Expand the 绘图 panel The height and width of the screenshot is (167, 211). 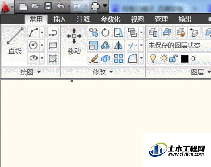coord(30,72)
